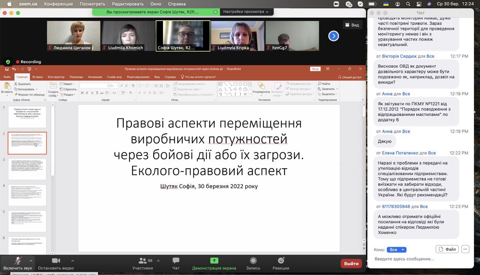Select Софія Шутяк video thumbnail
Image resolution: width=480 pixels, height=275 pixels.
click(183, 36)
